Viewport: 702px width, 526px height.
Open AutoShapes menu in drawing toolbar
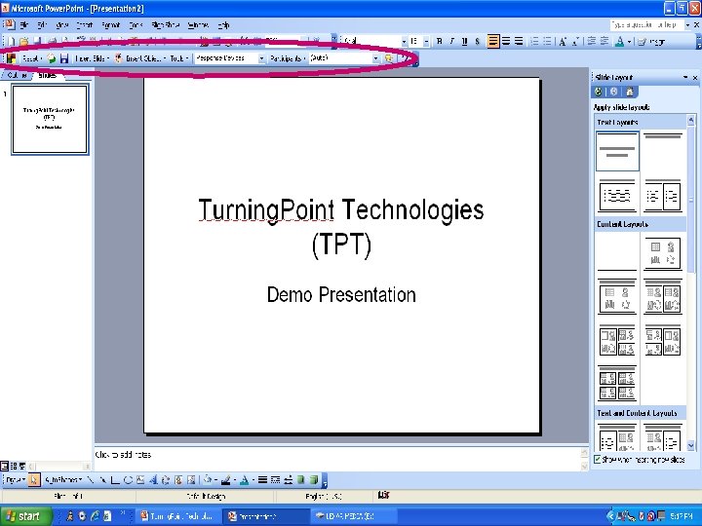(x=64, y=480)
